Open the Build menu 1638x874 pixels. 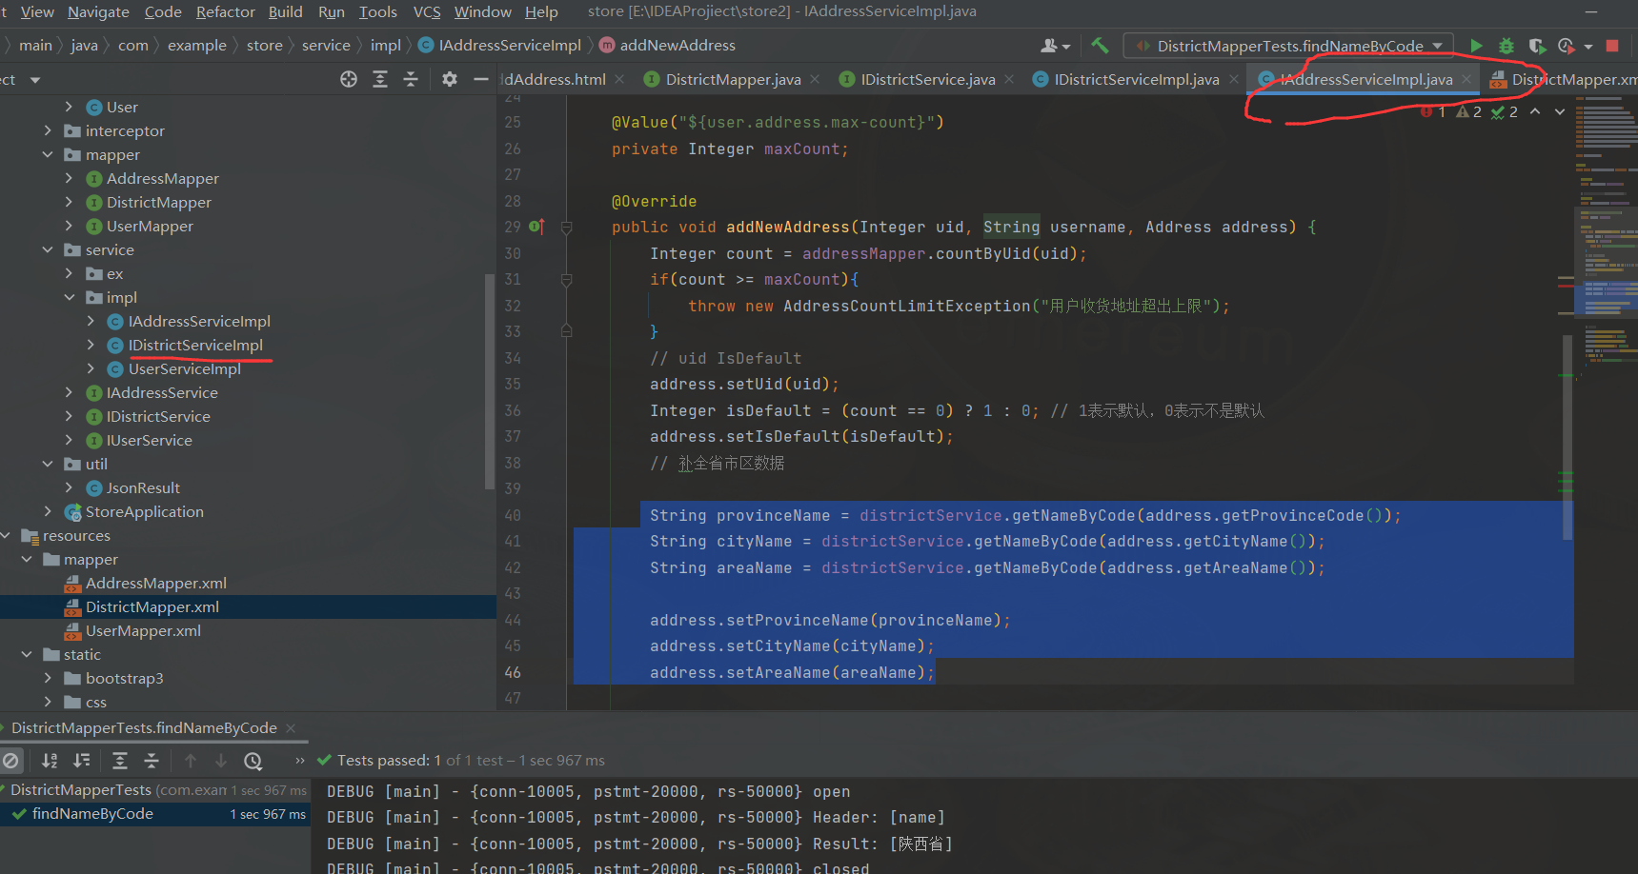(x=285, y=11)
